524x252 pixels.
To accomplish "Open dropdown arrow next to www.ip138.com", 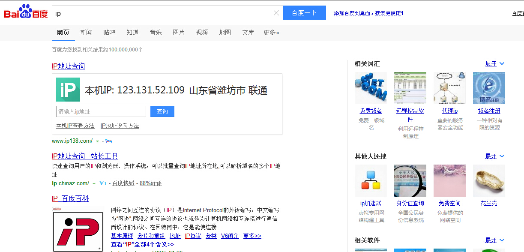I will coord(97,141).
